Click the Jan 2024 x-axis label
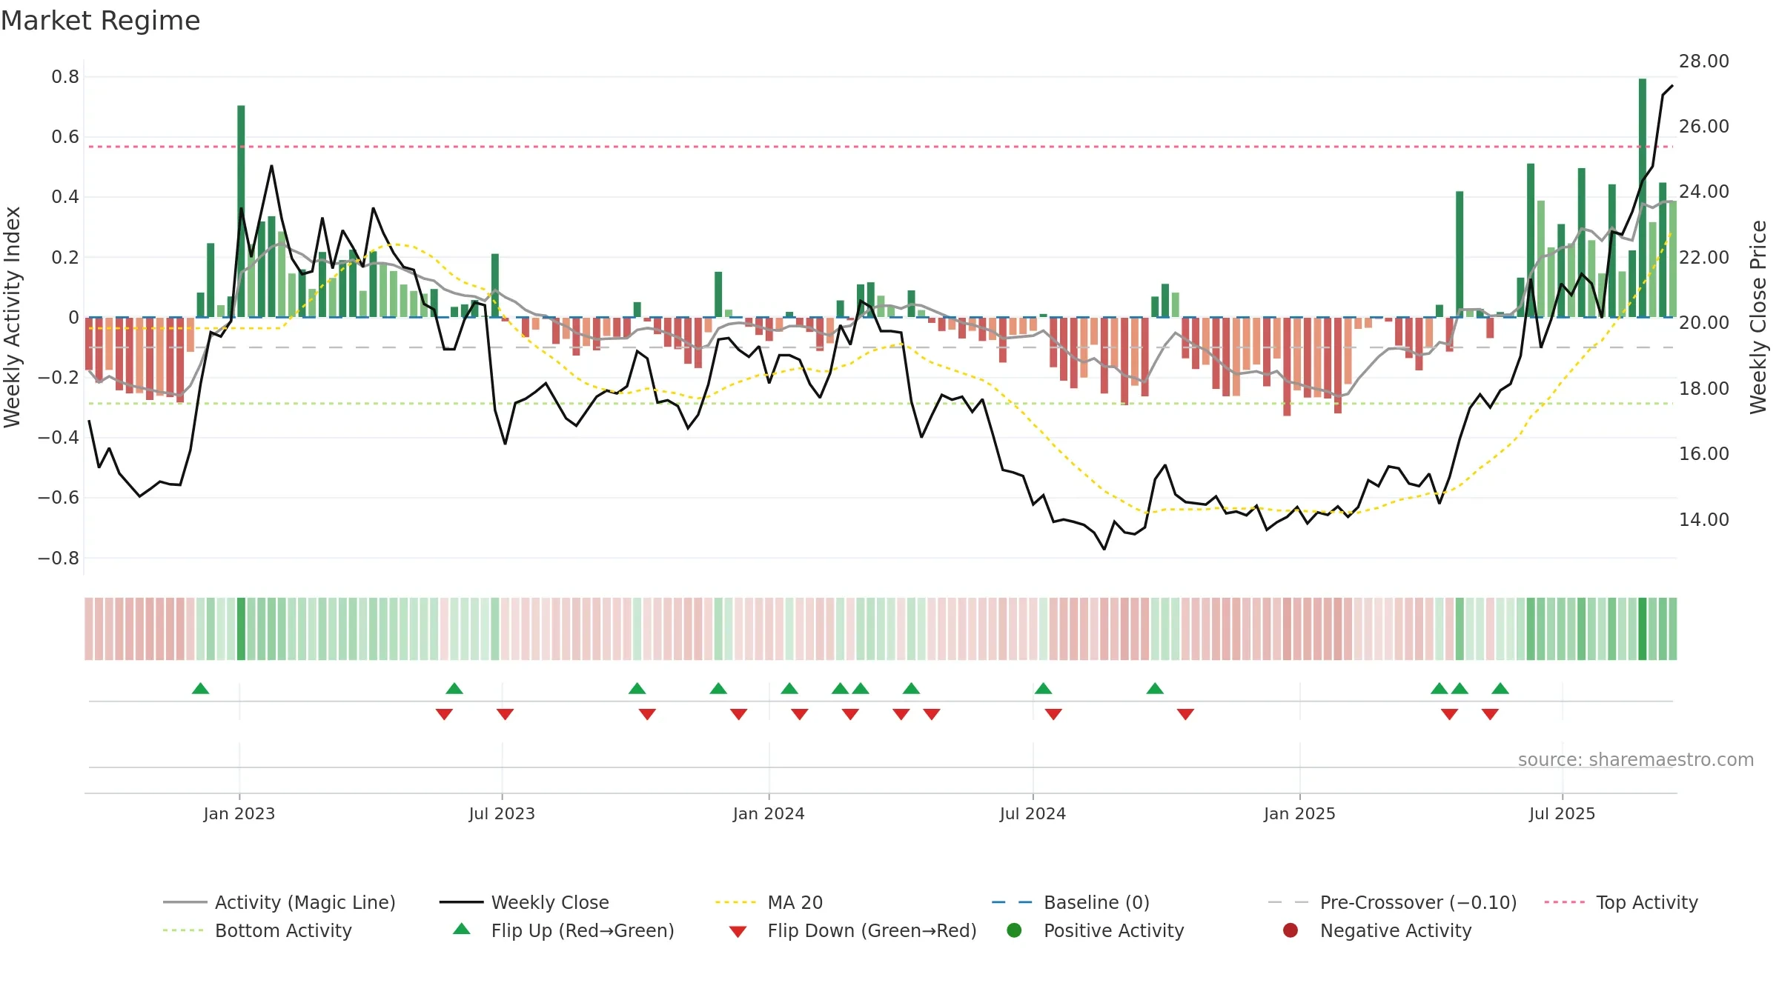The width and height of the screenshot is (1779, 1000). coord(769,813)
